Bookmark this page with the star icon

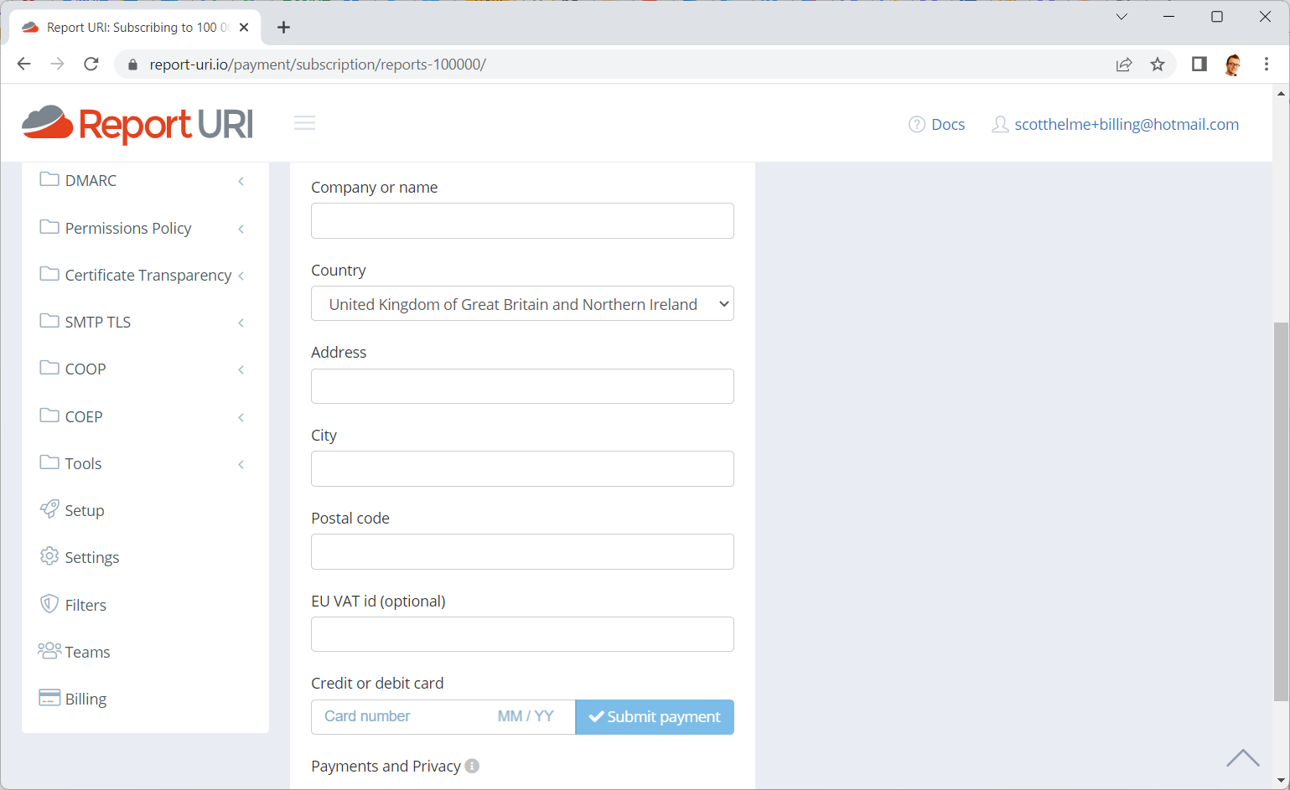tap(1158, 65)
